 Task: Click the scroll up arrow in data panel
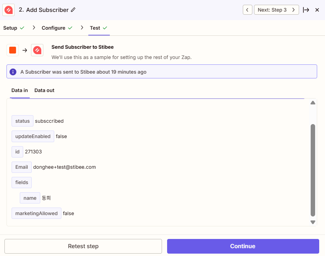(313, 103)
